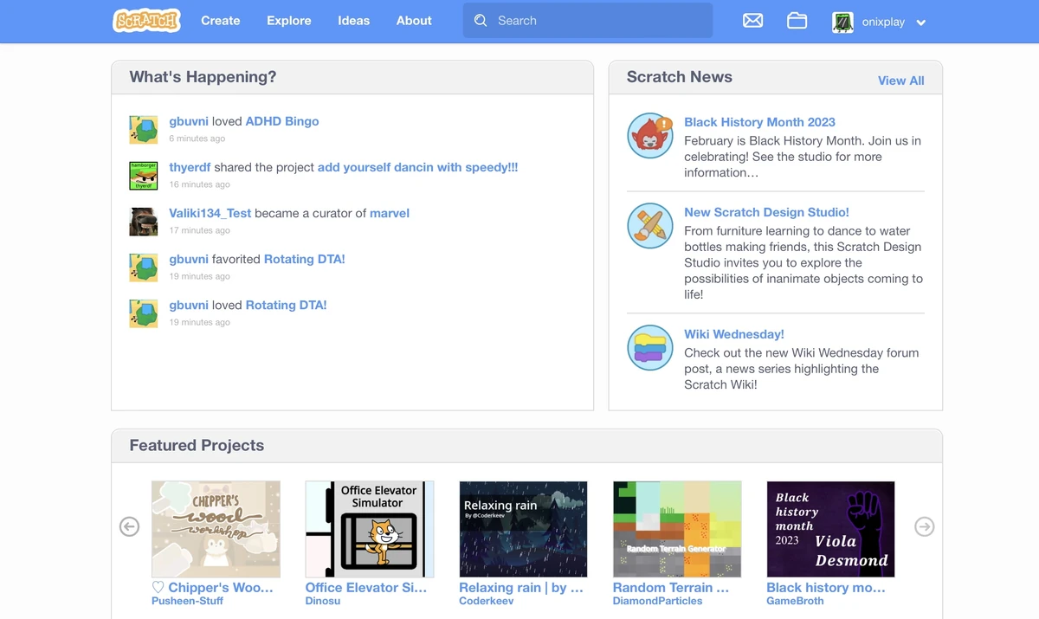Screen dimensions: 1039x619
Task: Click the Scratch logo
Action: (x=146, y=21)
